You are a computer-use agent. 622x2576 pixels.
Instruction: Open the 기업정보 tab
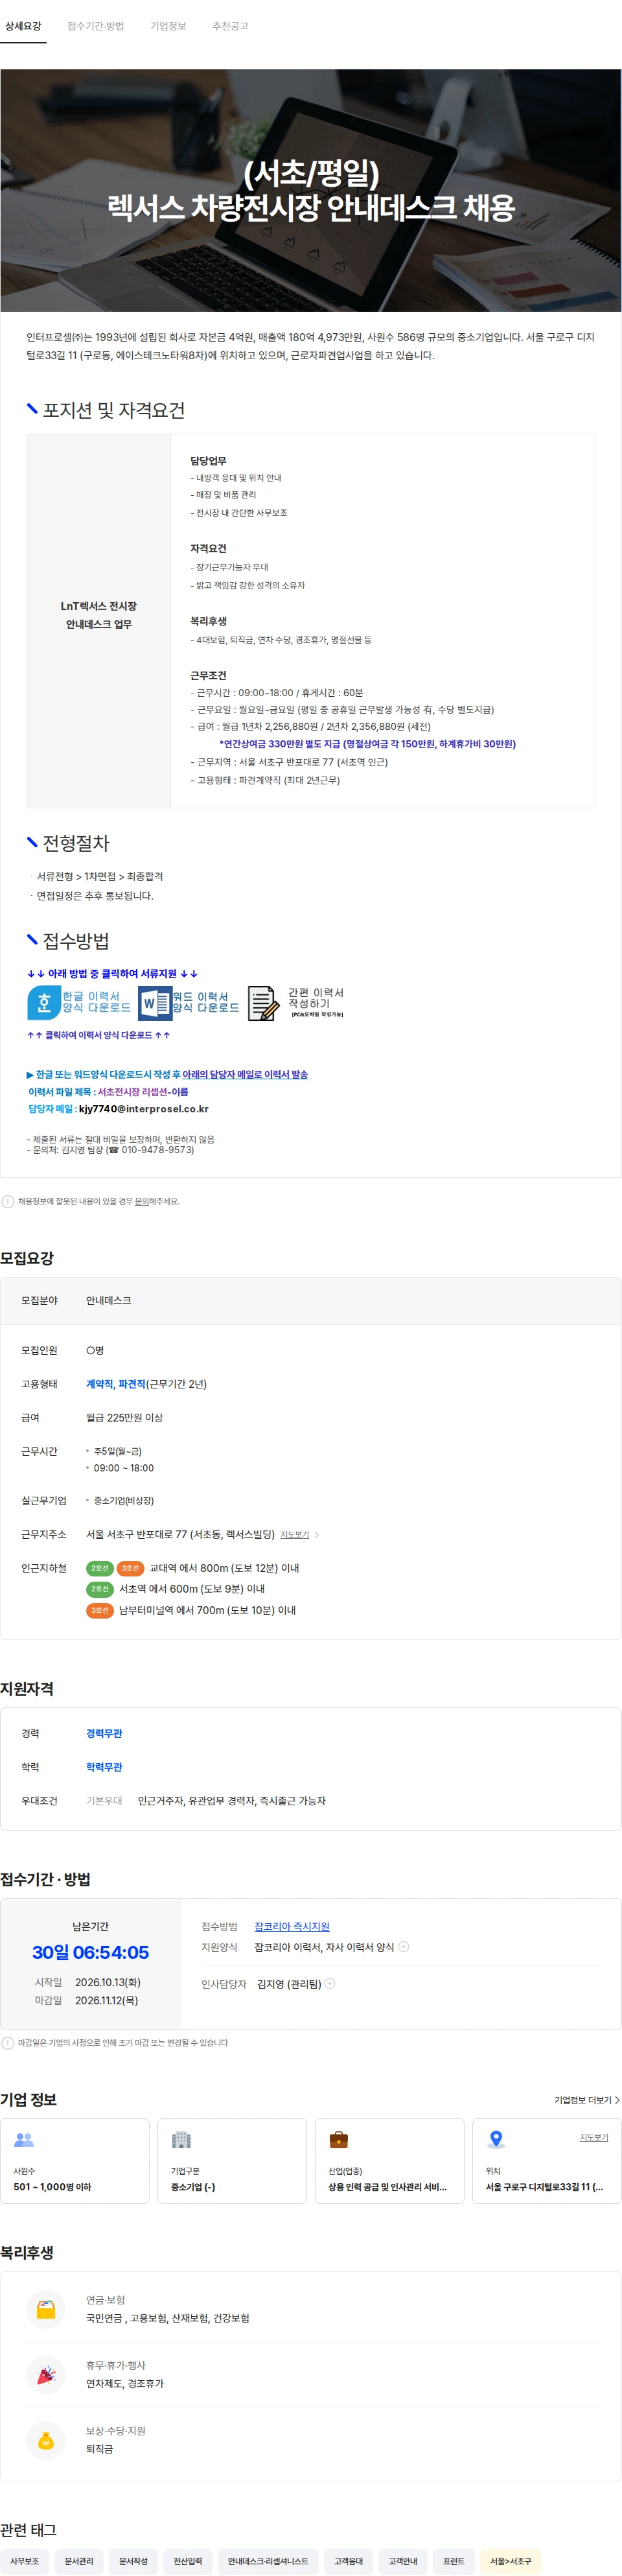pyautogui.click(x=168, y=26)
